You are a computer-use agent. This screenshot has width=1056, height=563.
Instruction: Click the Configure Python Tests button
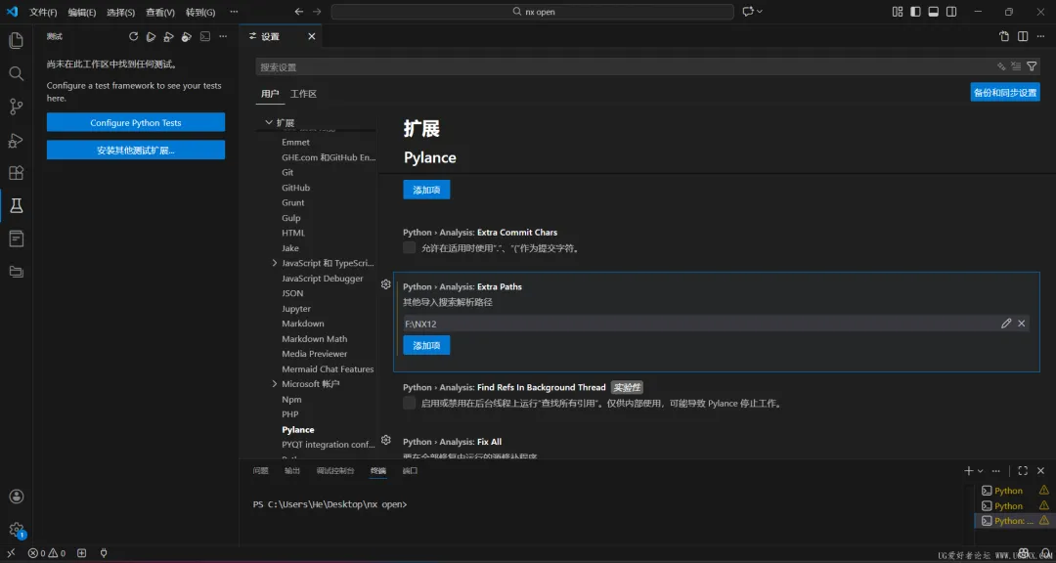(x=135, y=122)
